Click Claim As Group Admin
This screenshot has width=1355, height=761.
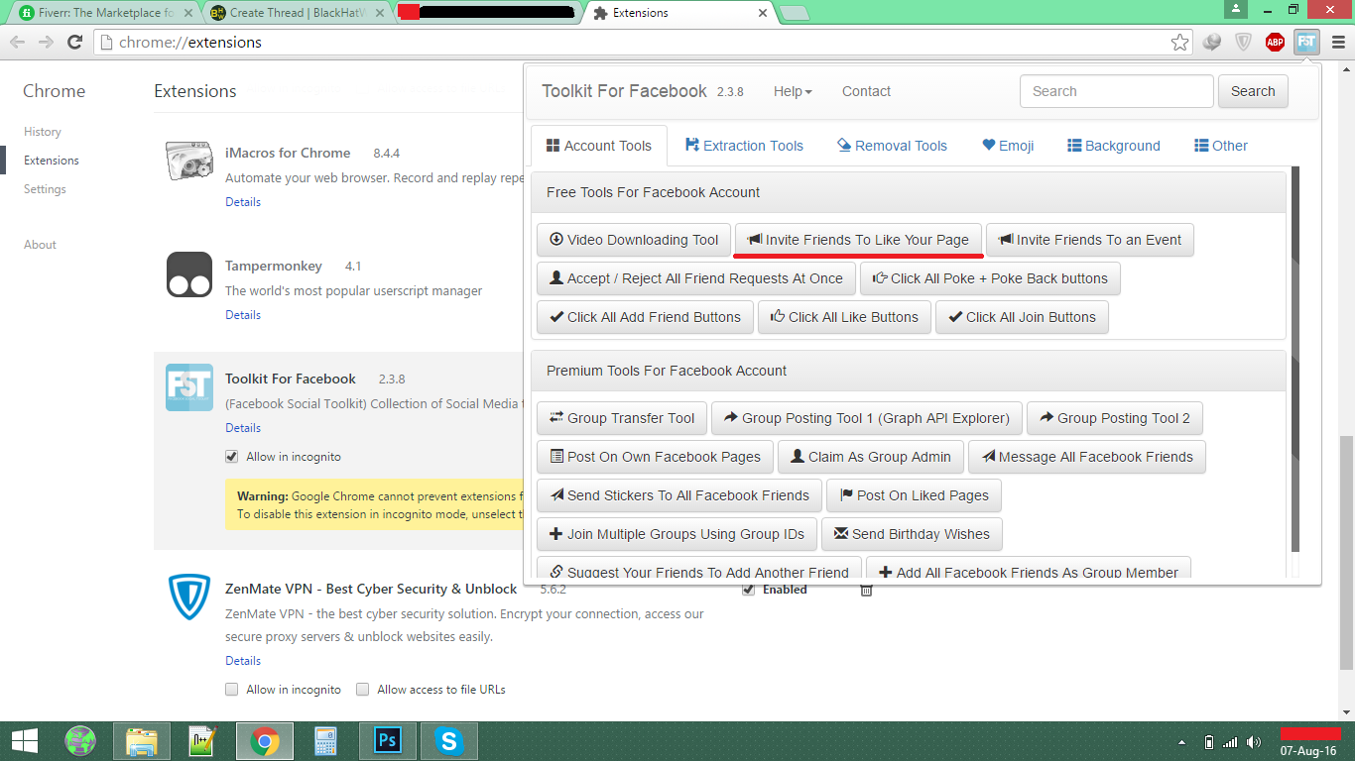[871, 457]
